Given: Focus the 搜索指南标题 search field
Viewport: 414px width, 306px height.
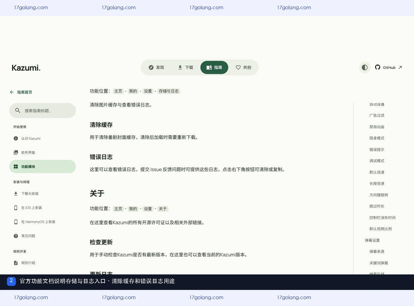Looking at the screenshot, I should click(43, 111).
